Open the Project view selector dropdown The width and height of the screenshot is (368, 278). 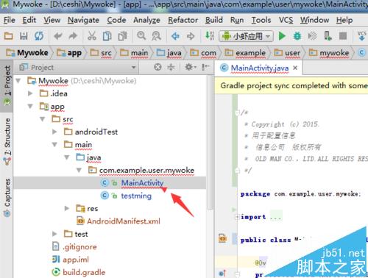coord(133,67)
